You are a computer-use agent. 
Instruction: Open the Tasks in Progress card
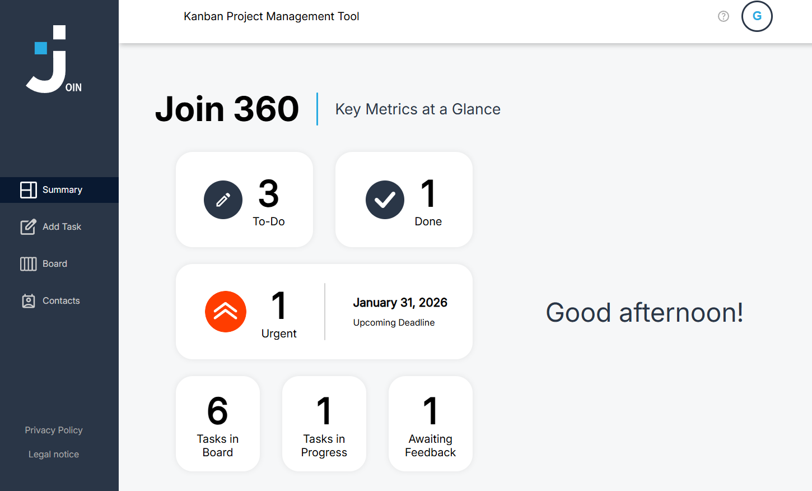[x=324, y=424]
